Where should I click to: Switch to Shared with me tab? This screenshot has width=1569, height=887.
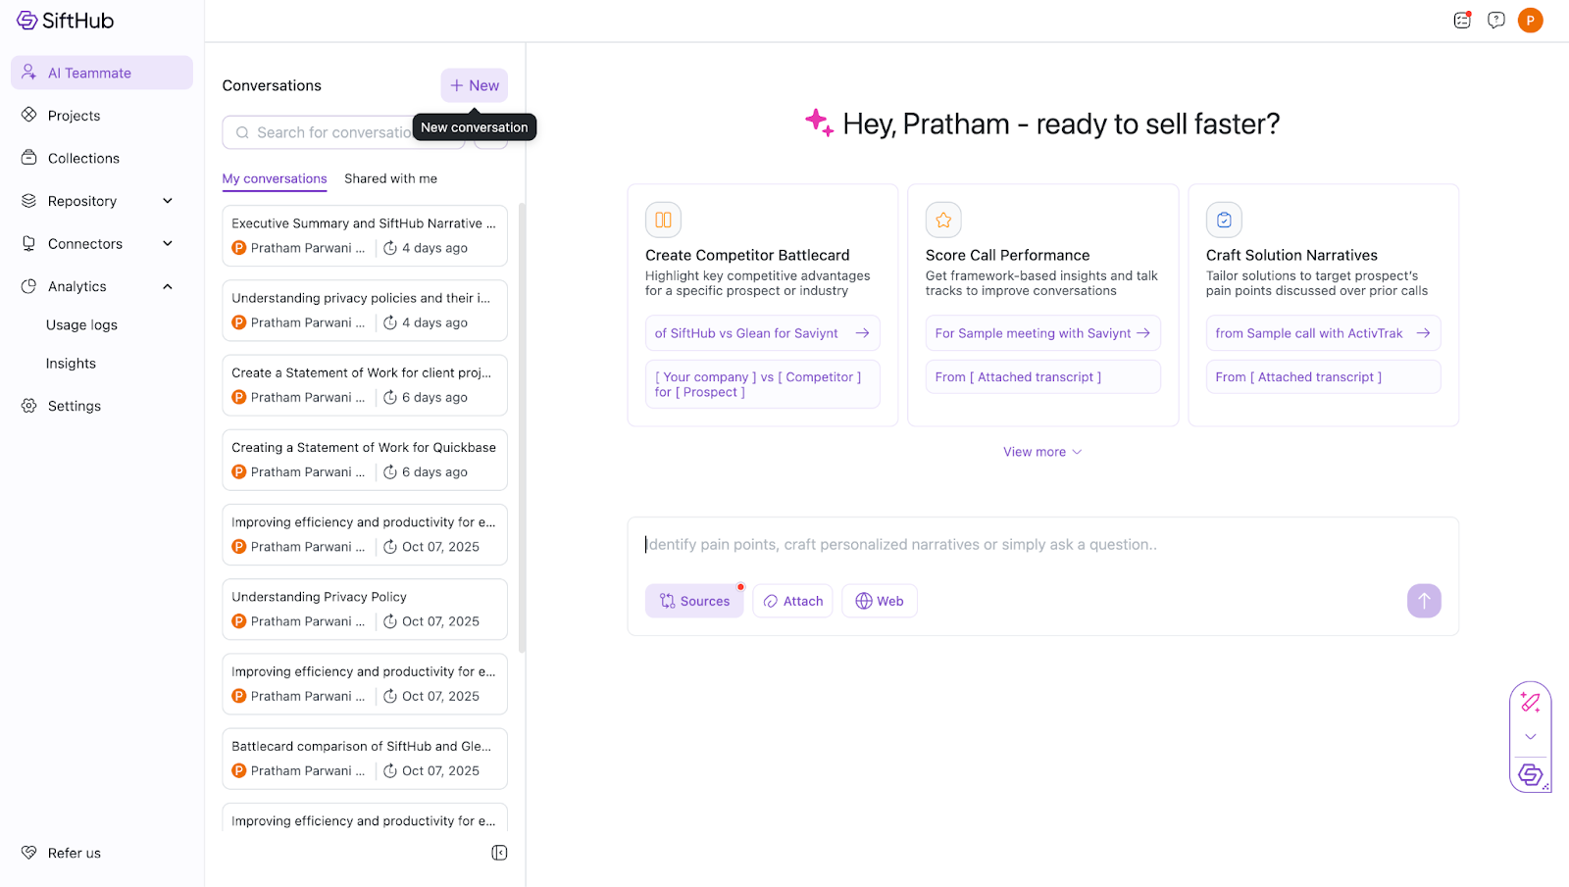pos(390,178)
